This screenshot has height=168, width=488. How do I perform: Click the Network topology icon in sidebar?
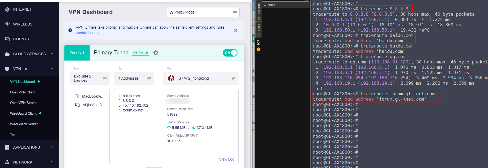click(x=7, y=162)
